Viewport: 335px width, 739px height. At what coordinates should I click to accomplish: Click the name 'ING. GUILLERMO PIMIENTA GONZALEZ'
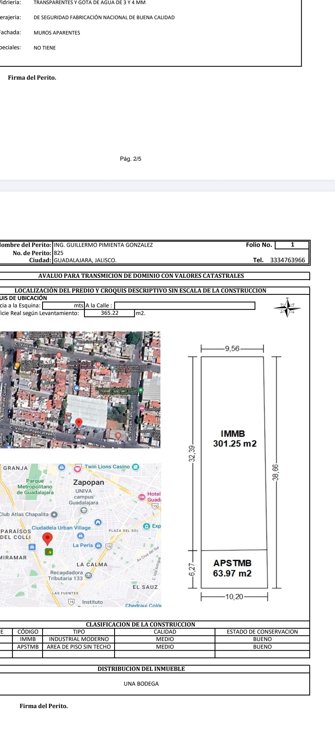coord(104,245)
